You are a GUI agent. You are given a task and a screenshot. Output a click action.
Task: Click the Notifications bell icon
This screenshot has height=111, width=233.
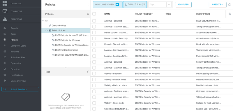[x=5, y=75]
